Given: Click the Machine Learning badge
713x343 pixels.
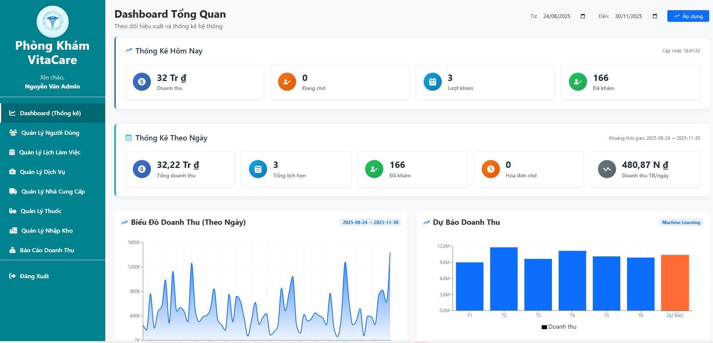Looking at the screenshot, I should [x=681, y=223].
